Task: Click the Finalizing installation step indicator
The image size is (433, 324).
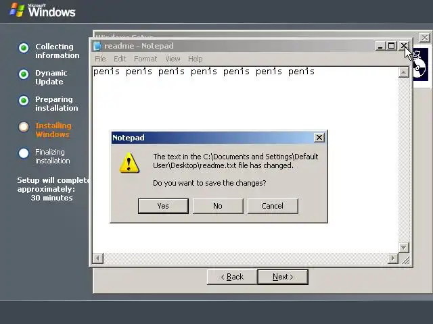Action: point(24,153)
